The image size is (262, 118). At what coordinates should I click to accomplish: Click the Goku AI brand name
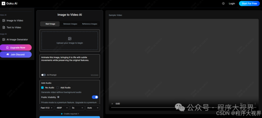click(x=12, y=4)
